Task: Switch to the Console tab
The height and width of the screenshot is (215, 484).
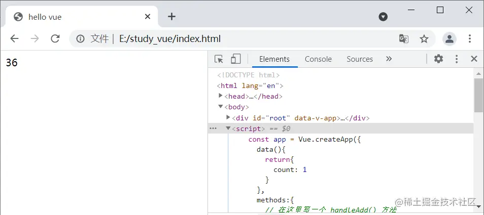Action: [x=318, y=59]
